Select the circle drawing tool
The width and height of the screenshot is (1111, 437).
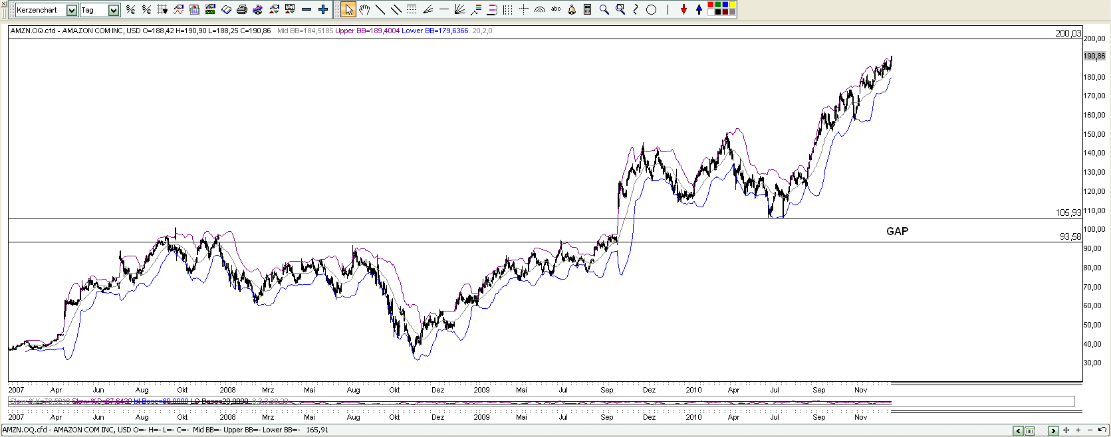(x=652, y=9)
